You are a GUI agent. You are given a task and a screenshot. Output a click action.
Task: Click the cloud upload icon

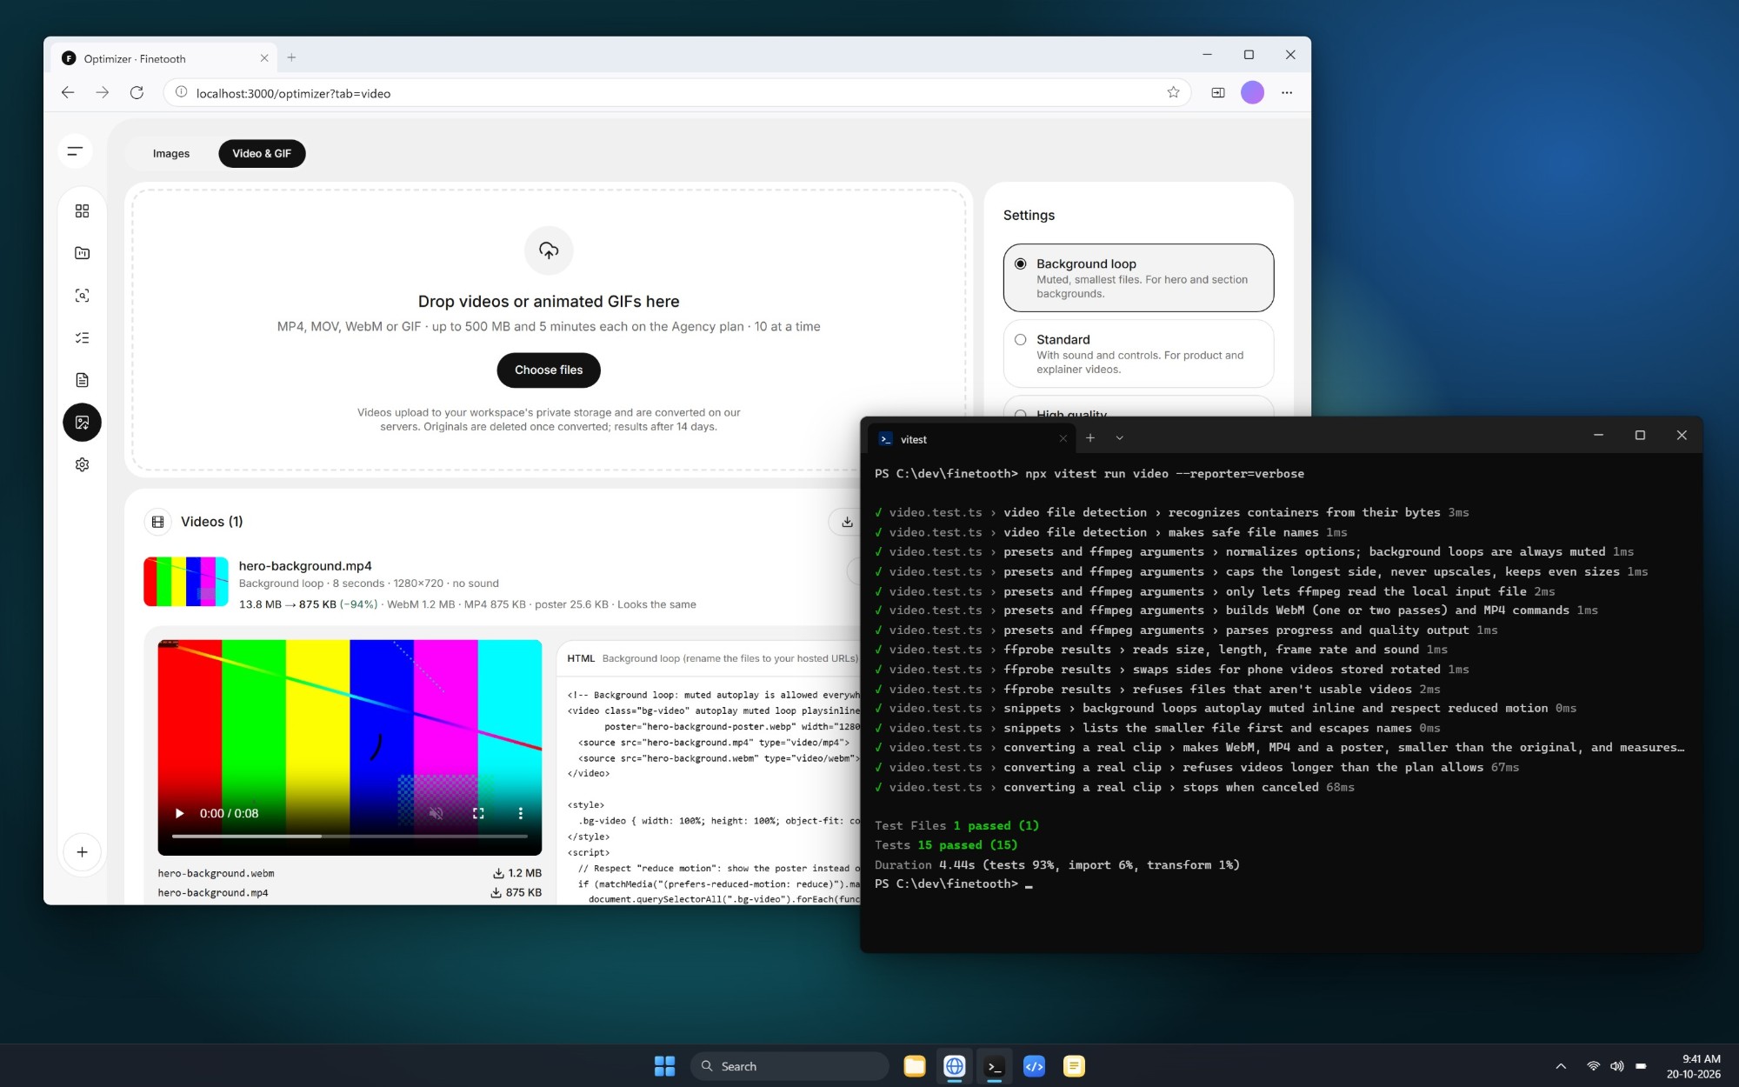click(549, 250)
